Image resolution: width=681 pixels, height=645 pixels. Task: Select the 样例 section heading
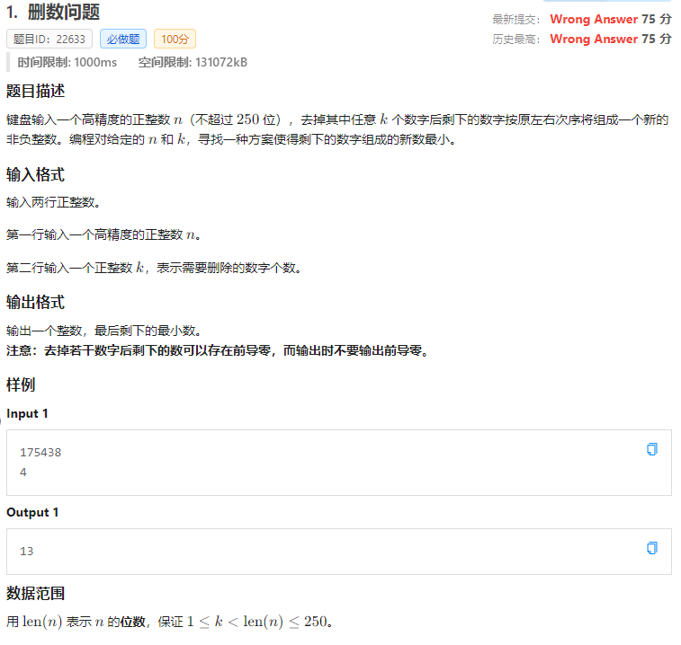click(x=21, y=384)
